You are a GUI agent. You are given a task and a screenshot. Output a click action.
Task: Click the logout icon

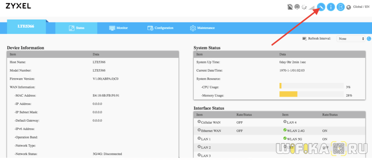[x=340, y=7]
